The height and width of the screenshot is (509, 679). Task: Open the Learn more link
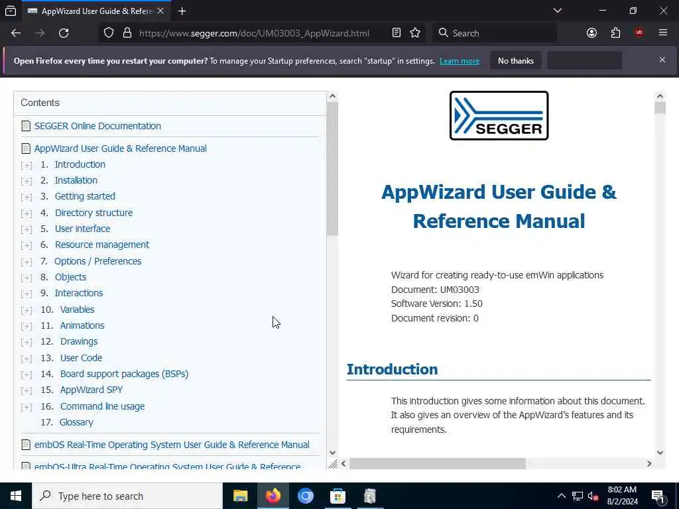click(460, 61)
